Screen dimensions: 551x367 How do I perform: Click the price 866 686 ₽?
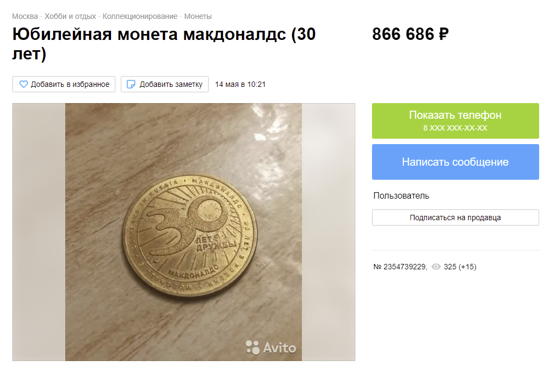coord(410,34)
